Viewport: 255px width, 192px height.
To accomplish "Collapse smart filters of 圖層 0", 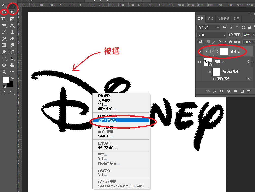I will (252, 62).
